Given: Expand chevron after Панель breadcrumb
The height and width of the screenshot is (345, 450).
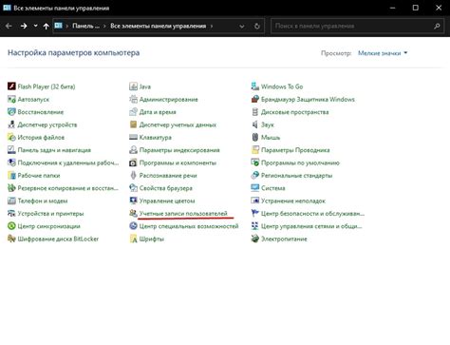Looking at the screenshot, I should (104, 26).
